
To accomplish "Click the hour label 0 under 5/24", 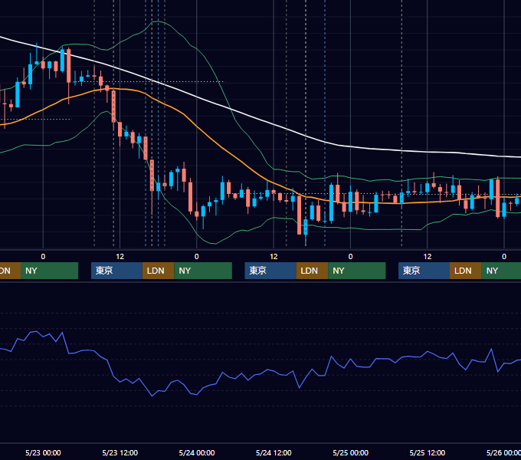I will click(197, 257).
